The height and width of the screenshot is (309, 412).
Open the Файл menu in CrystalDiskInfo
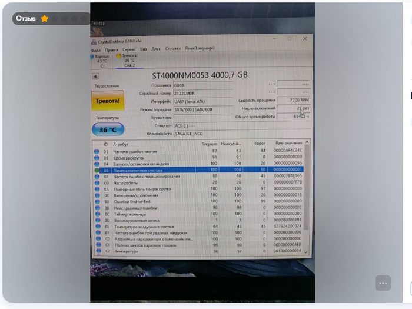[96, 50]
